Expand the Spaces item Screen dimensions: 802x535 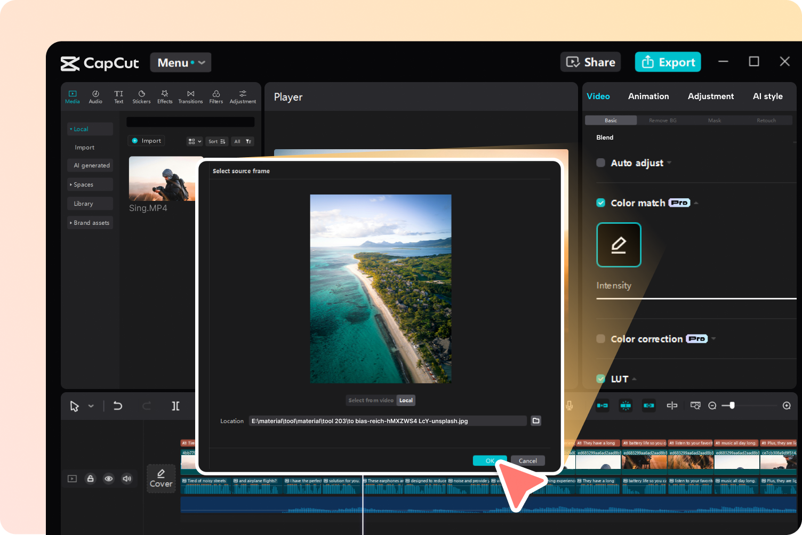tap(71, 184)
